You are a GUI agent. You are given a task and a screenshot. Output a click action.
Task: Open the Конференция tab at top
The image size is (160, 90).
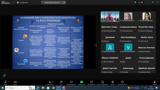22,2
